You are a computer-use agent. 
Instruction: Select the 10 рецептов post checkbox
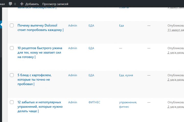(12, 48)
